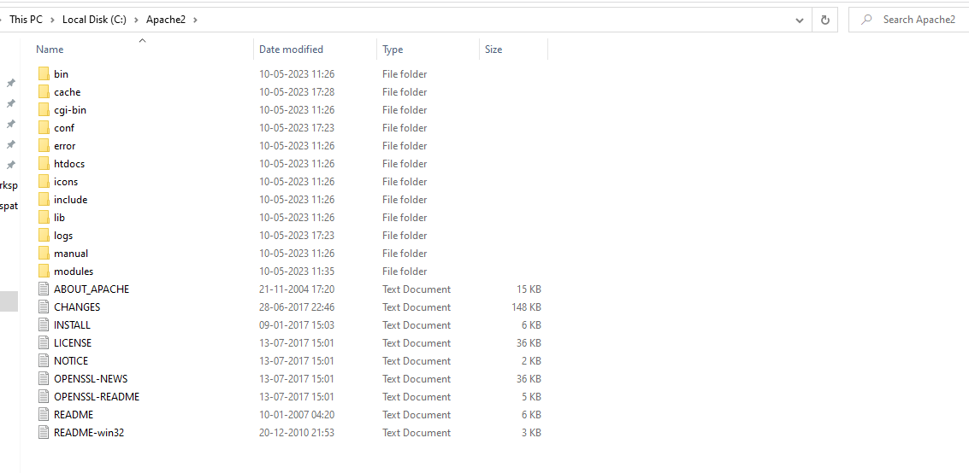Click the OPENSSL-README document icon
Screen dimensions: 969x473
tap(44, 396)
